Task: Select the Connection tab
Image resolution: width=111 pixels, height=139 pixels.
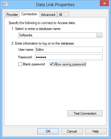Action: 29,14
